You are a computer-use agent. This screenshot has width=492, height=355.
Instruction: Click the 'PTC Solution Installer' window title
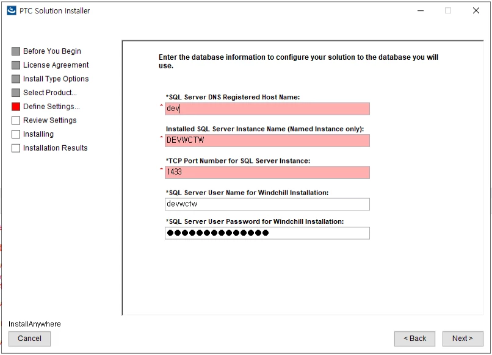[x=54, y=10]
